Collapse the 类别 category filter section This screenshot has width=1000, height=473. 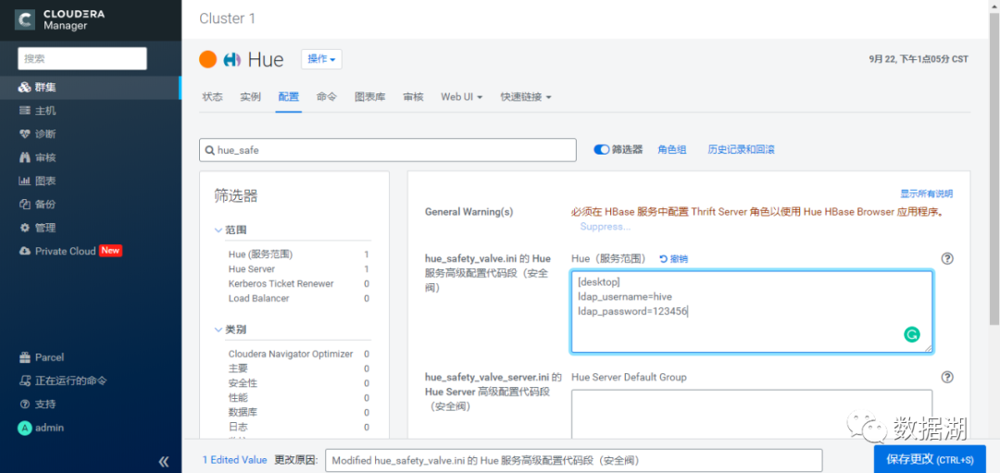231,330
